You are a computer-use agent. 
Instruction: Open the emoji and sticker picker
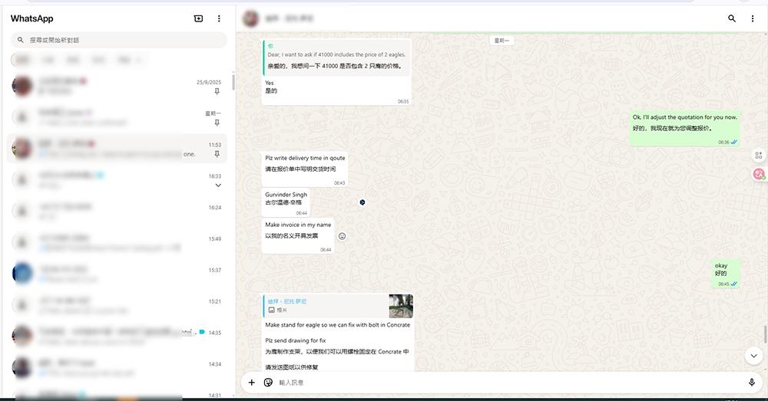(x=268, y=382)
